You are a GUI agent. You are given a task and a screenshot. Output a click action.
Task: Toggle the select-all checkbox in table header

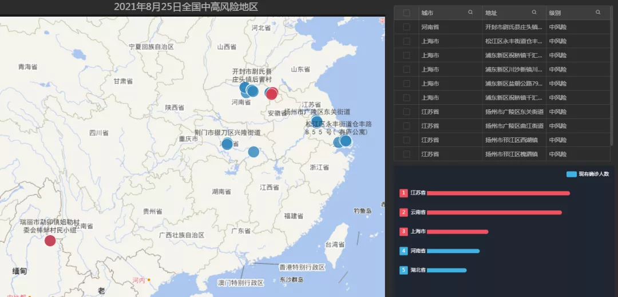[x=407, y=13]
